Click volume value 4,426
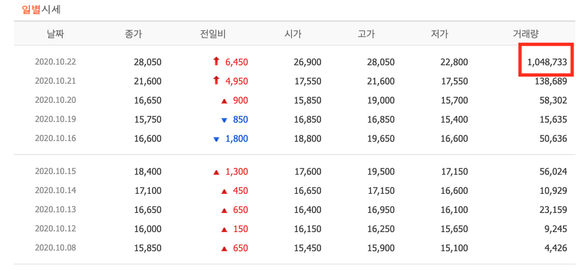This screenshot has height=271, width=584. click(556, 248)
